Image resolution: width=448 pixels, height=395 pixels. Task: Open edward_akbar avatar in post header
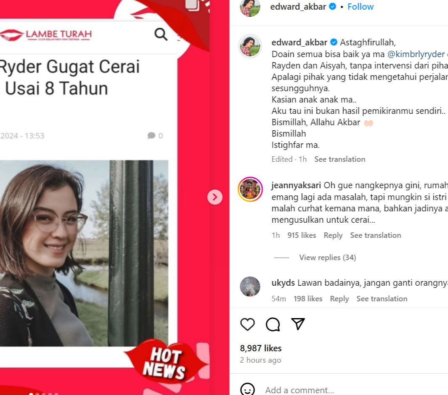[250, 7]
